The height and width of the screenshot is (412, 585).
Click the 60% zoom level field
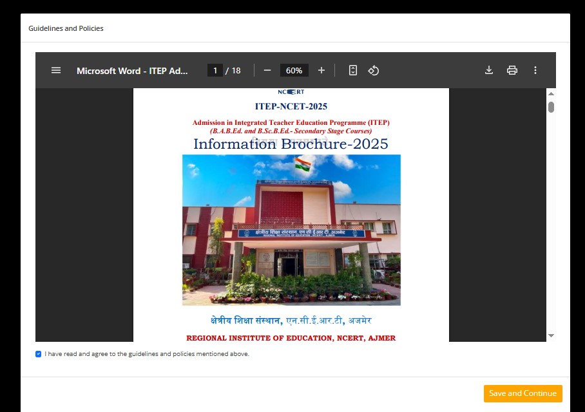[294, 70]
